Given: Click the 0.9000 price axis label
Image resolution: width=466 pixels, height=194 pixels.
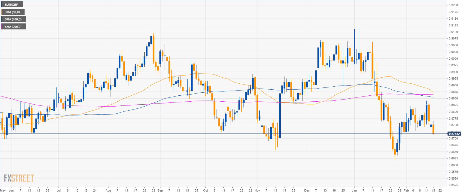Looking at the screenshot, I should 453,59.
